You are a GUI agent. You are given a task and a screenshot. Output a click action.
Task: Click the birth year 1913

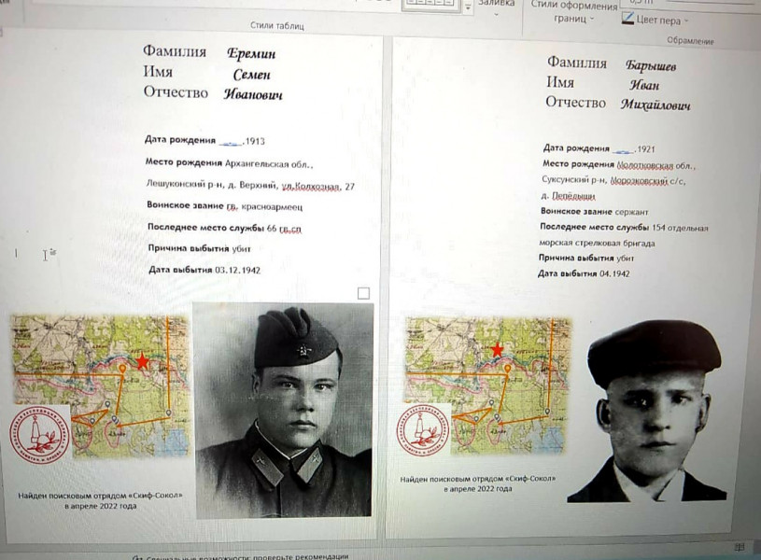click(255, 142)
